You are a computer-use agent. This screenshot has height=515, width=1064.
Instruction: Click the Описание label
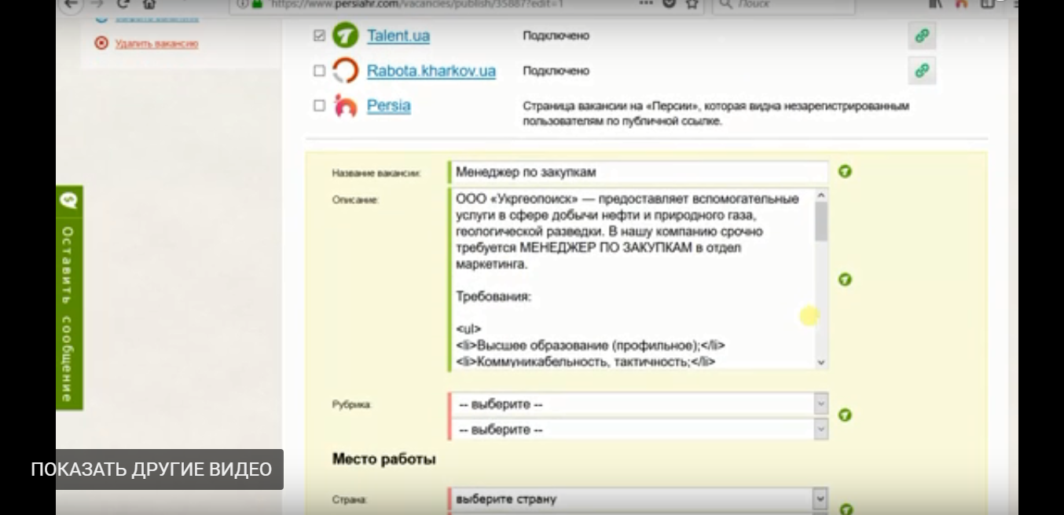coord(355,200)
